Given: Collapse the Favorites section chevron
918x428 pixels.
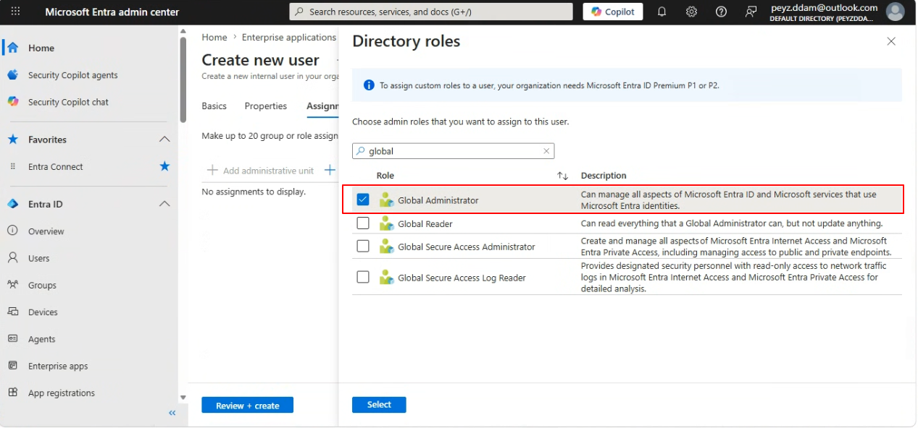Looking at the screenshot, I should pos(164,140).
